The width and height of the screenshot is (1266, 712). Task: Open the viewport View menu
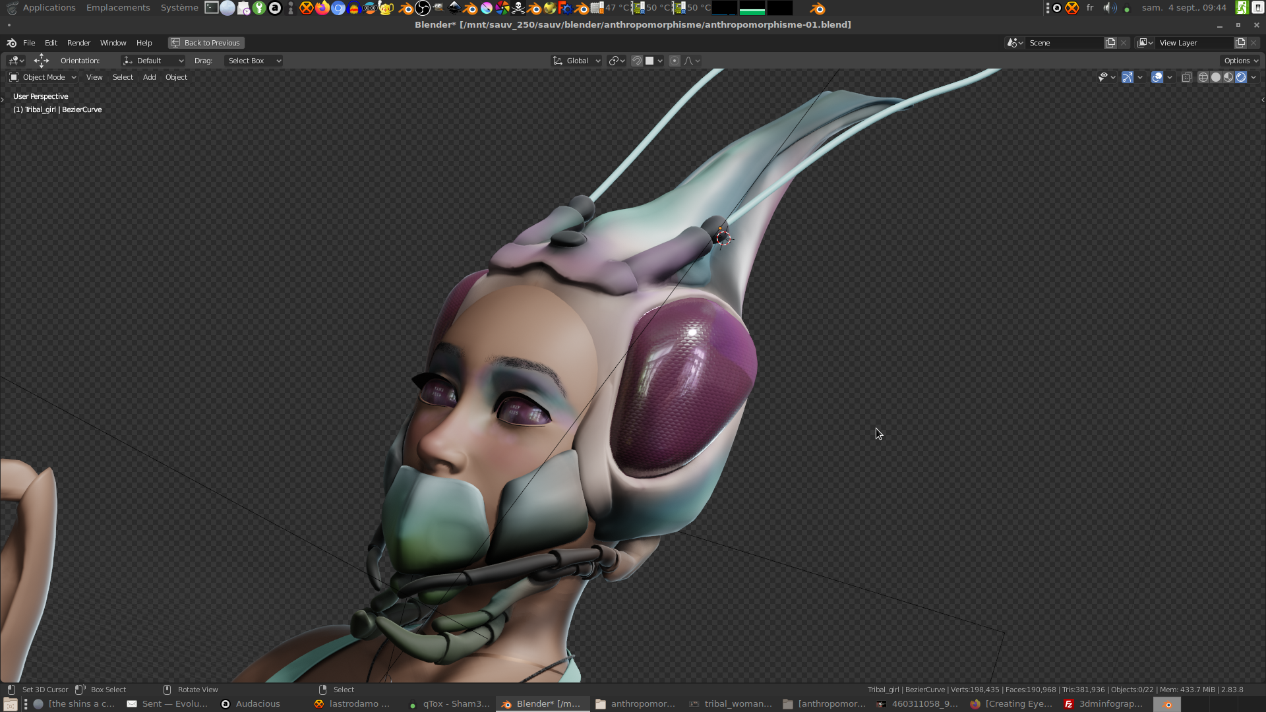[94, 77]
